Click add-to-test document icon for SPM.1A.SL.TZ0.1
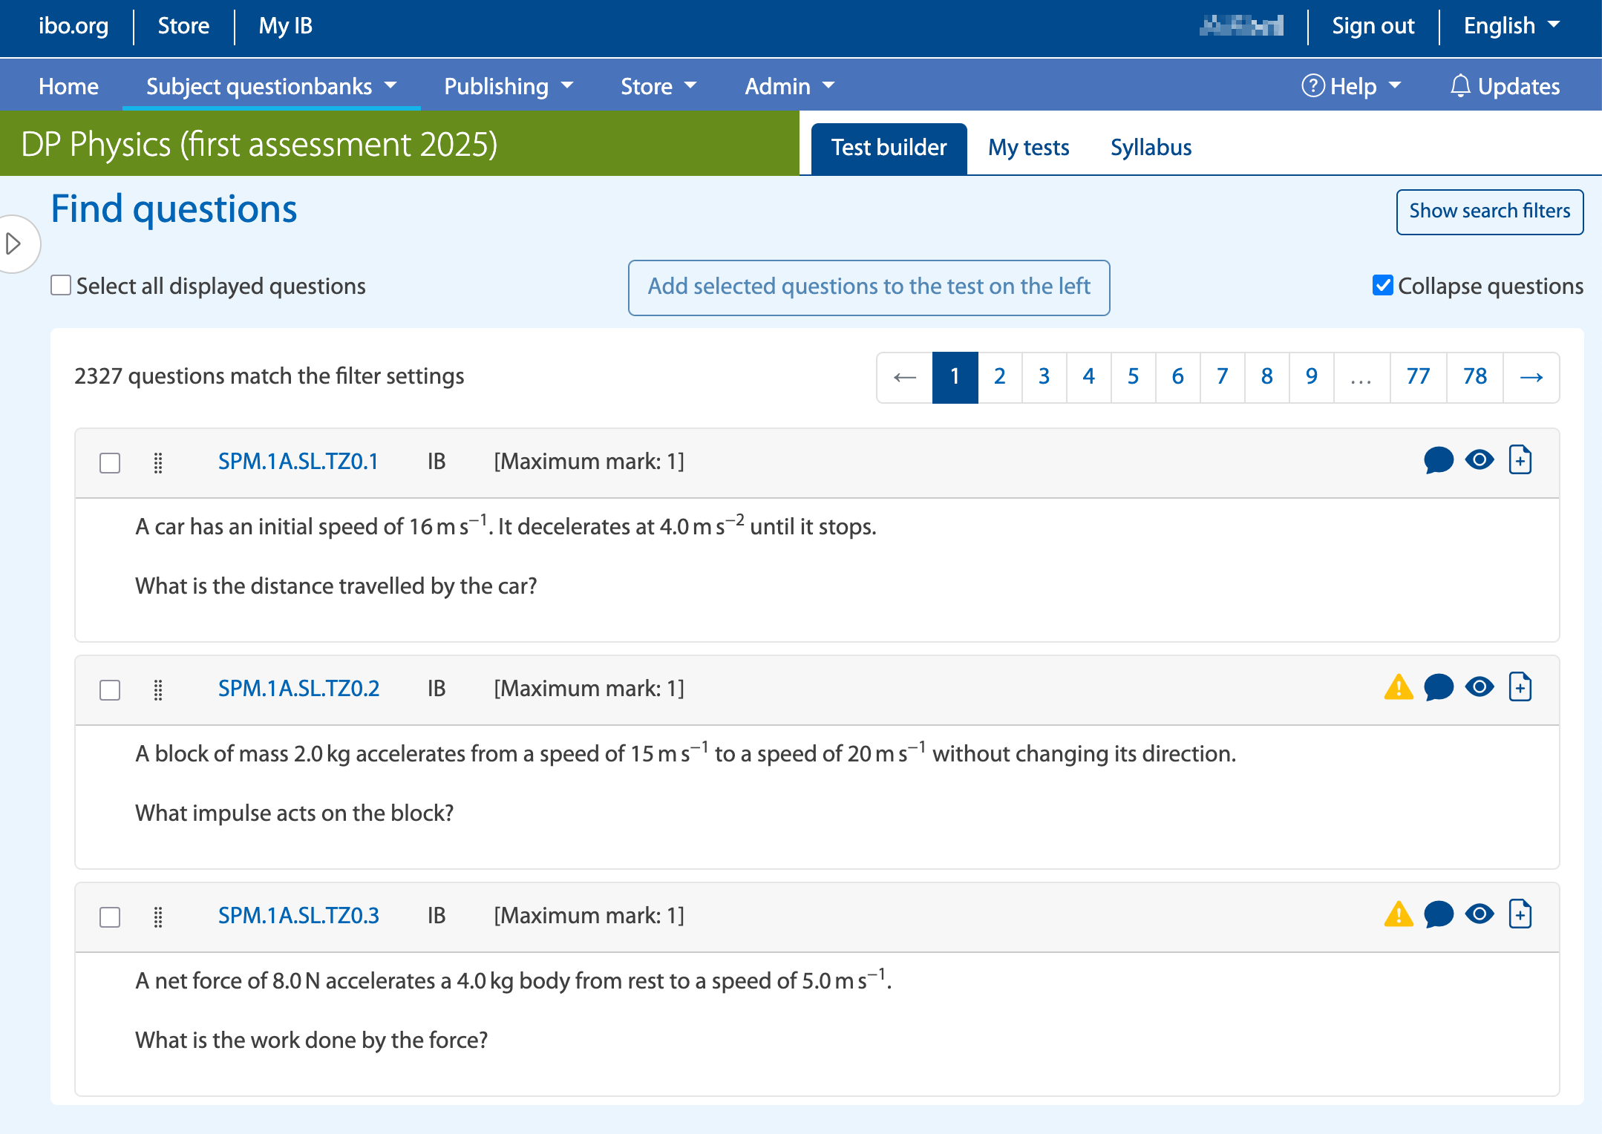1602x1134 pixels. (1520, 460)
